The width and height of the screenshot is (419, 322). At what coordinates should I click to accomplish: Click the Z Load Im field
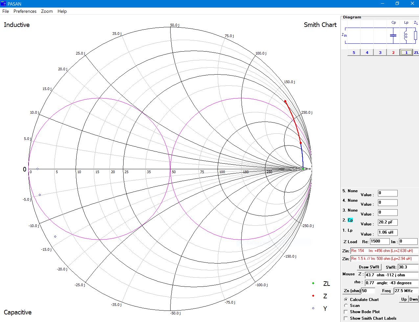pyautogui.click(x=408, y=241)
